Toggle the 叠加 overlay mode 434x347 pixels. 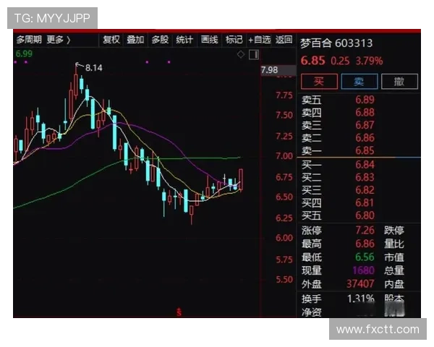(135, 40)
